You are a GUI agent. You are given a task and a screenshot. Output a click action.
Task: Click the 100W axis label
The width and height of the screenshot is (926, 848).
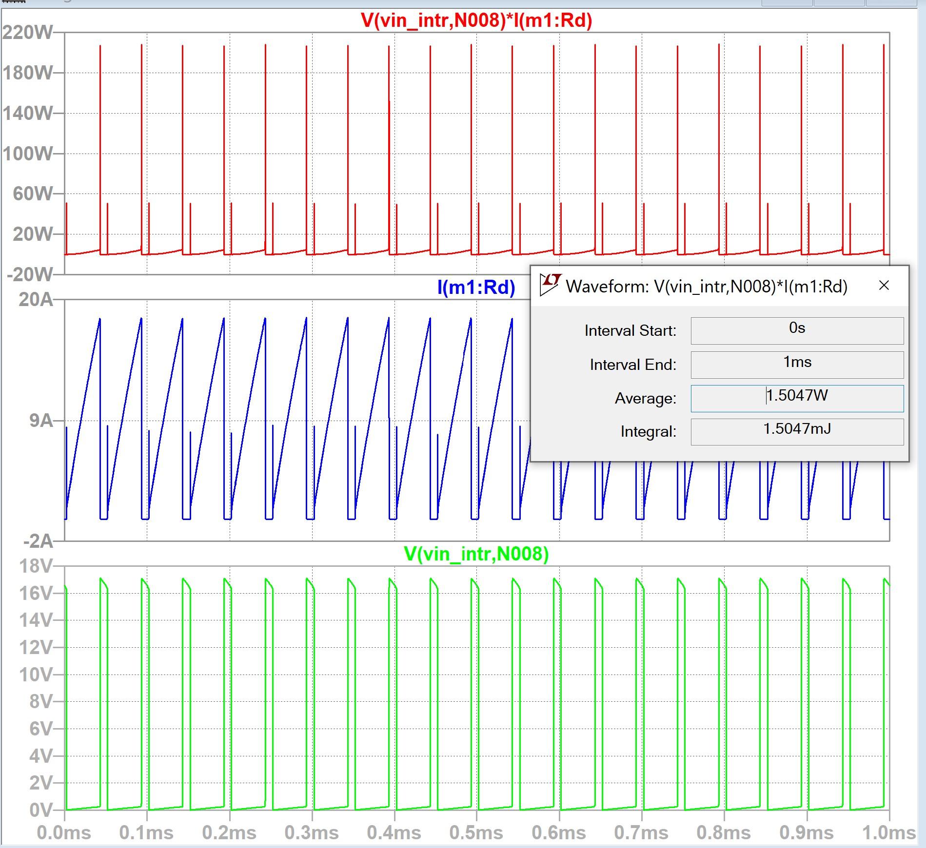tap(28, 154)
